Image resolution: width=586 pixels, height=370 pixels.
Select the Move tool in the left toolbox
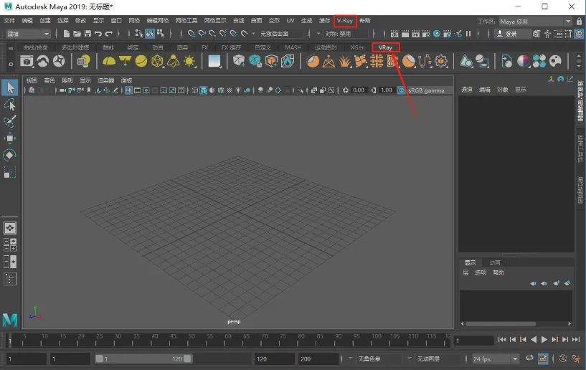pos(10,138)
